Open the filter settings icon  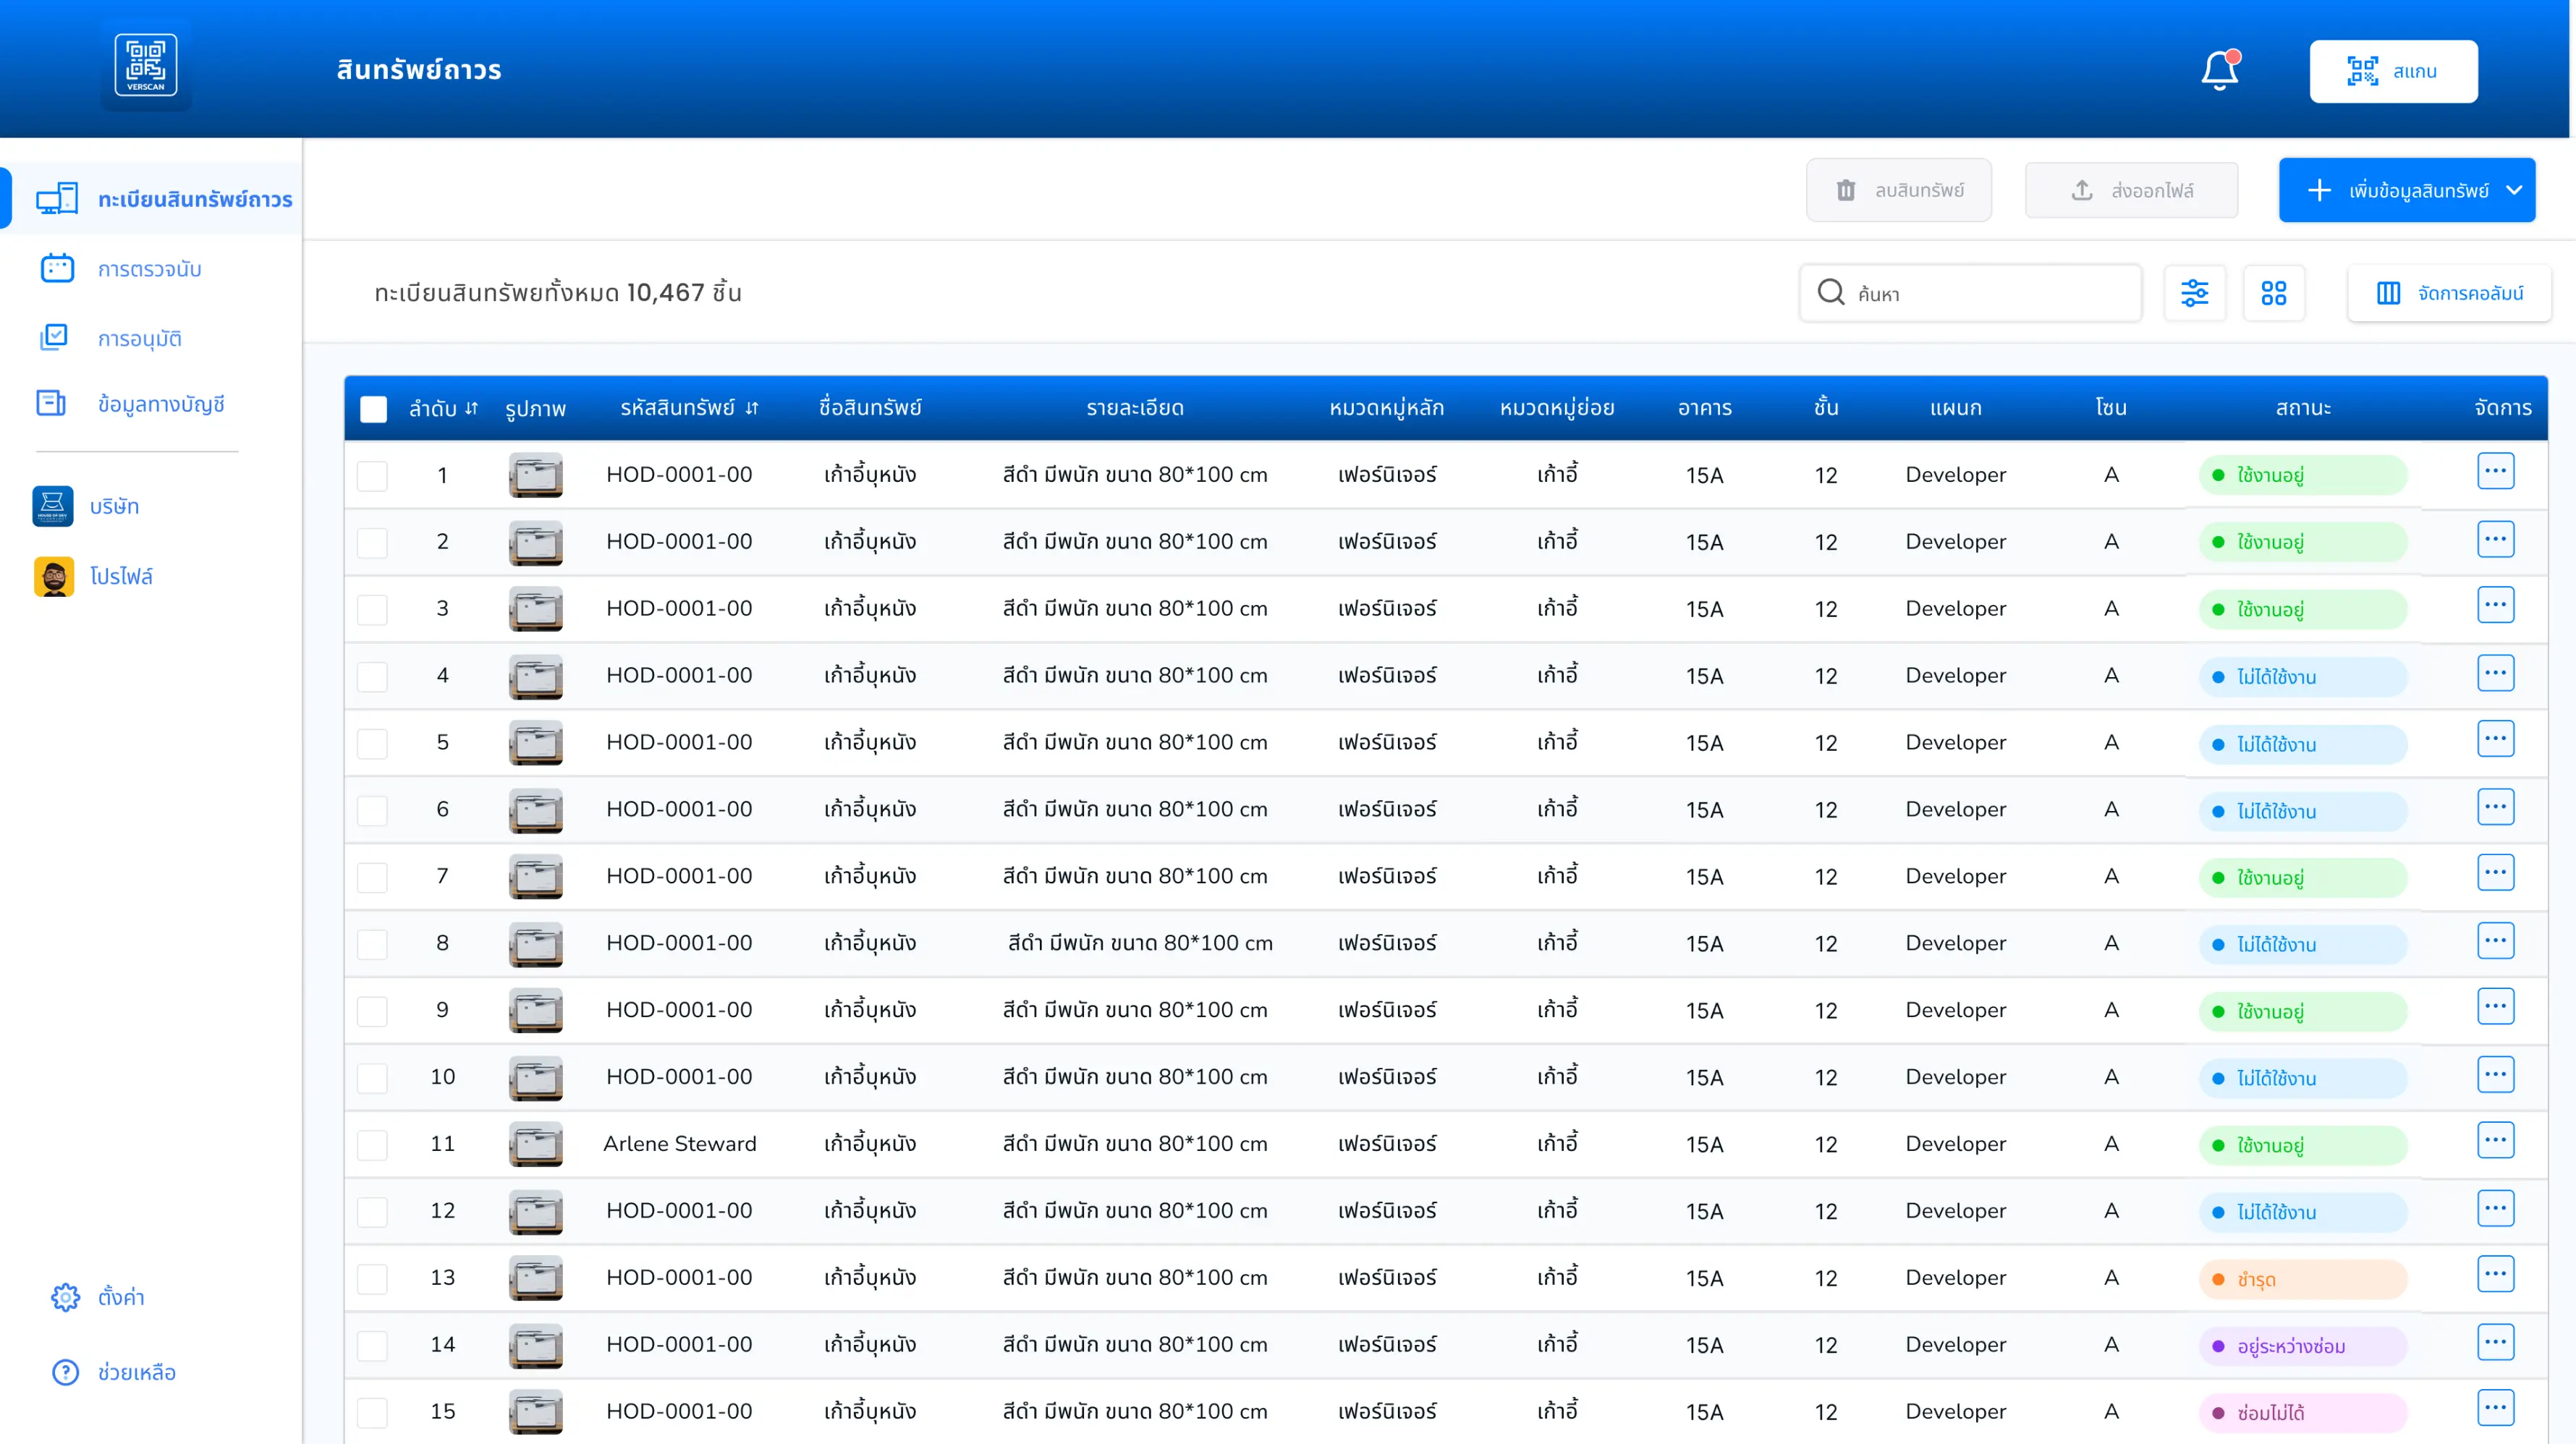tap(2194, 293)
